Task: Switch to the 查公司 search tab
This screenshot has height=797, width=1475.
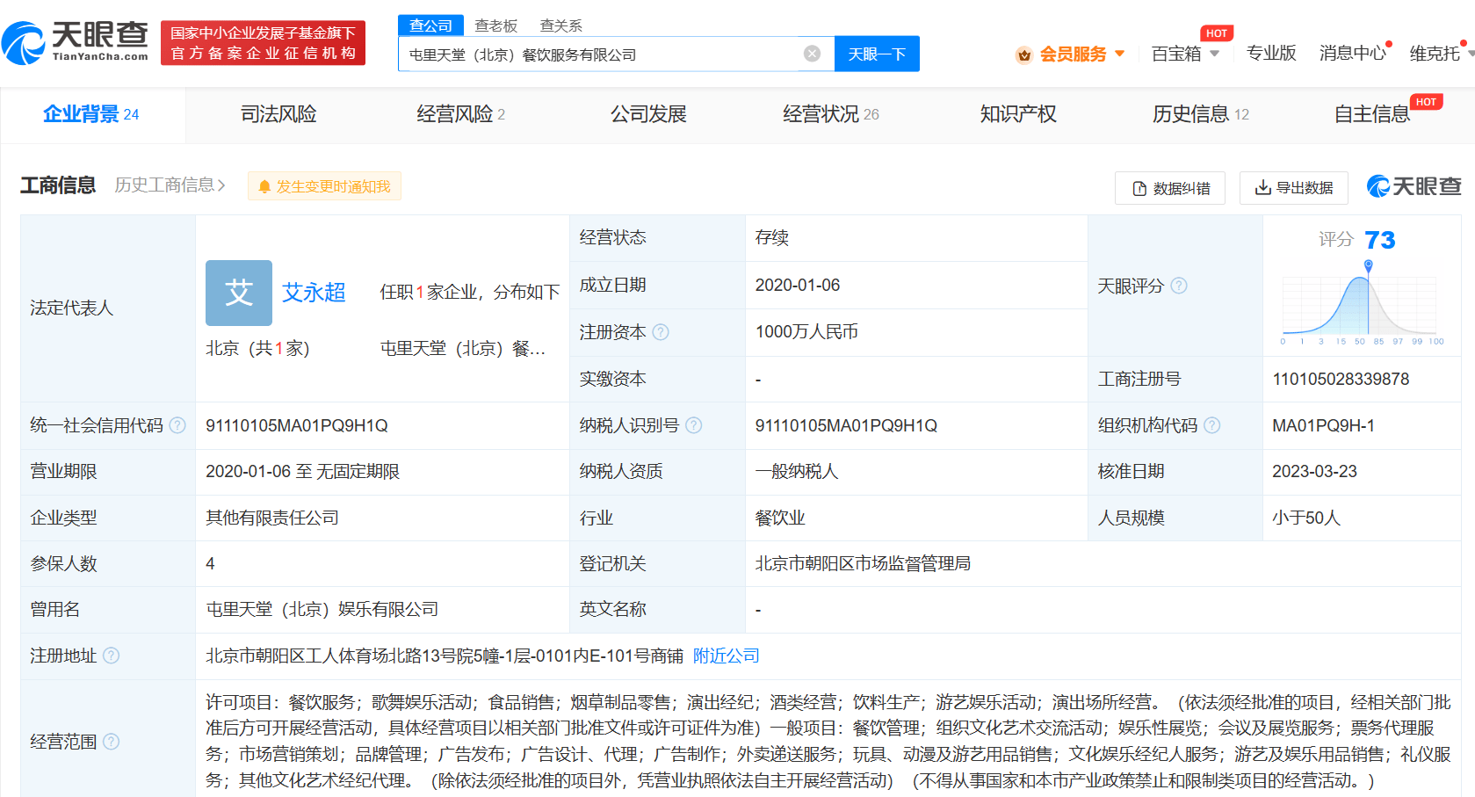Action: point(430,25)
